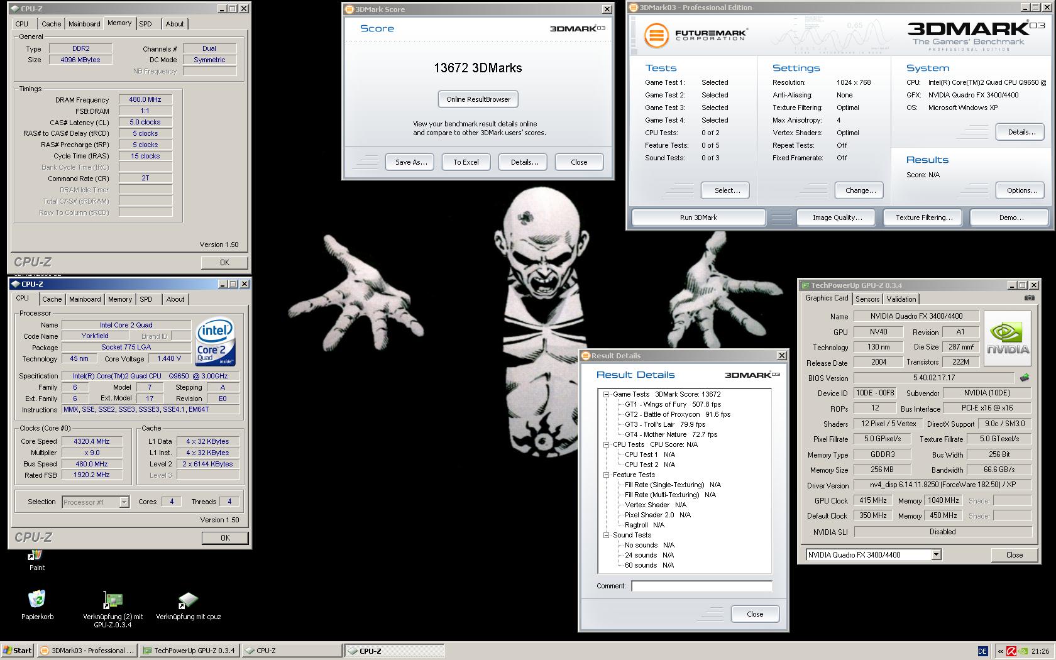
Task: Switch to TechPowerUp GPU-Z taskbar item
Action: click(189, 651)
